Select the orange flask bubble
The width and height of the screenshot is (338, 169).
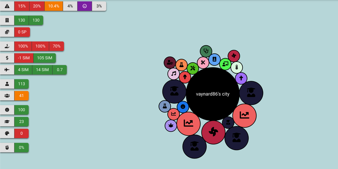tap(181, 65)
